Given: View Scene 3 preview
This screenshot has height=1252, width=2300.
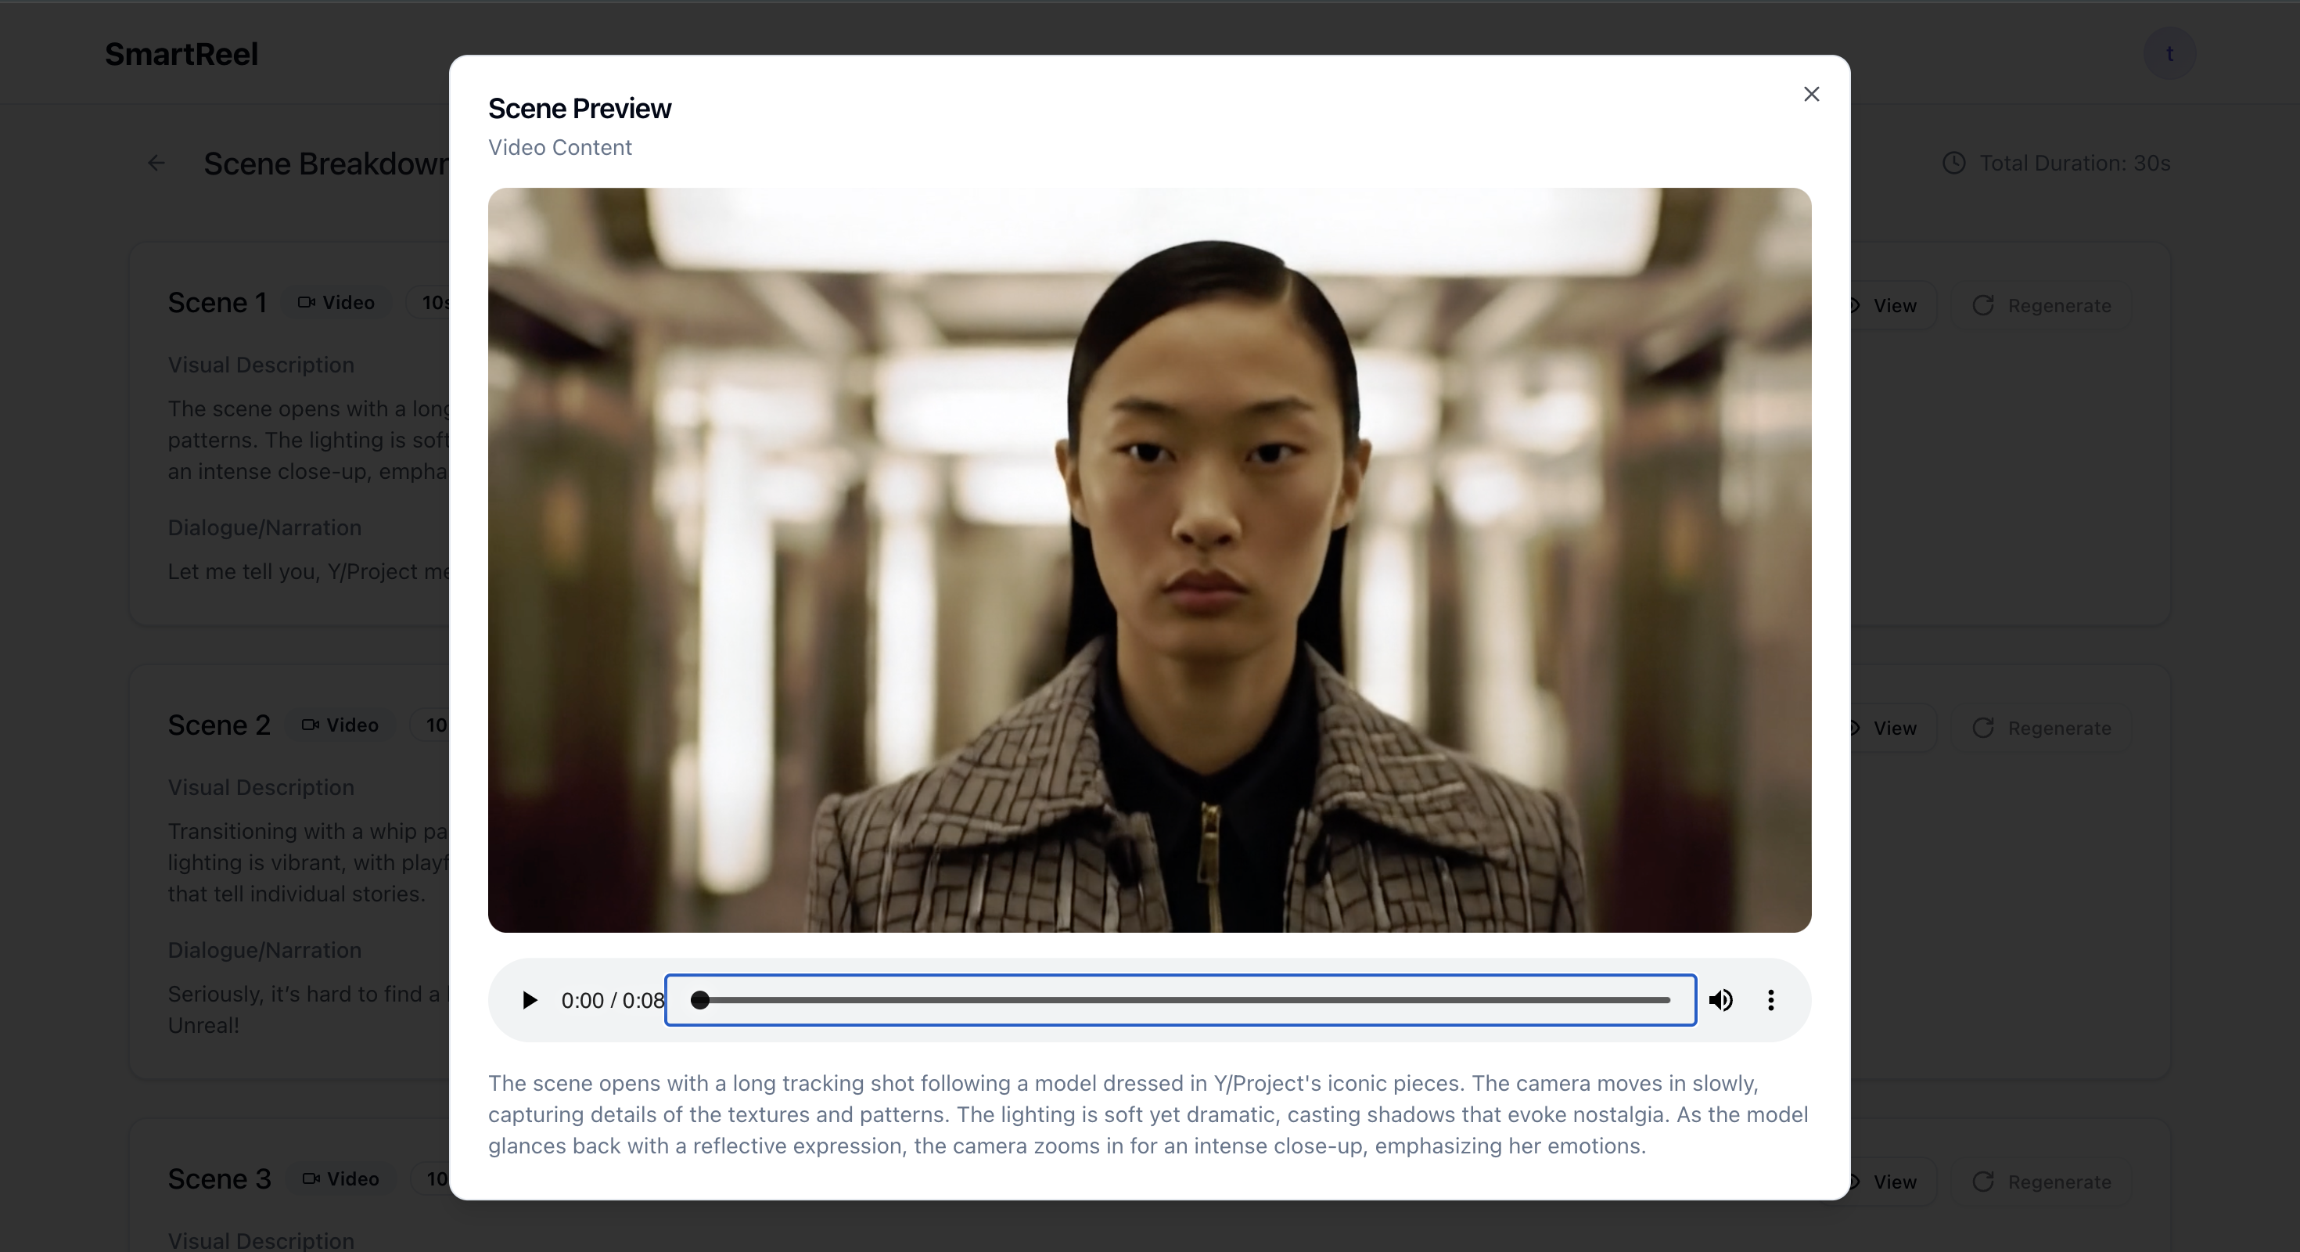Looking at the screenshot, I should click(1893, 1182).
